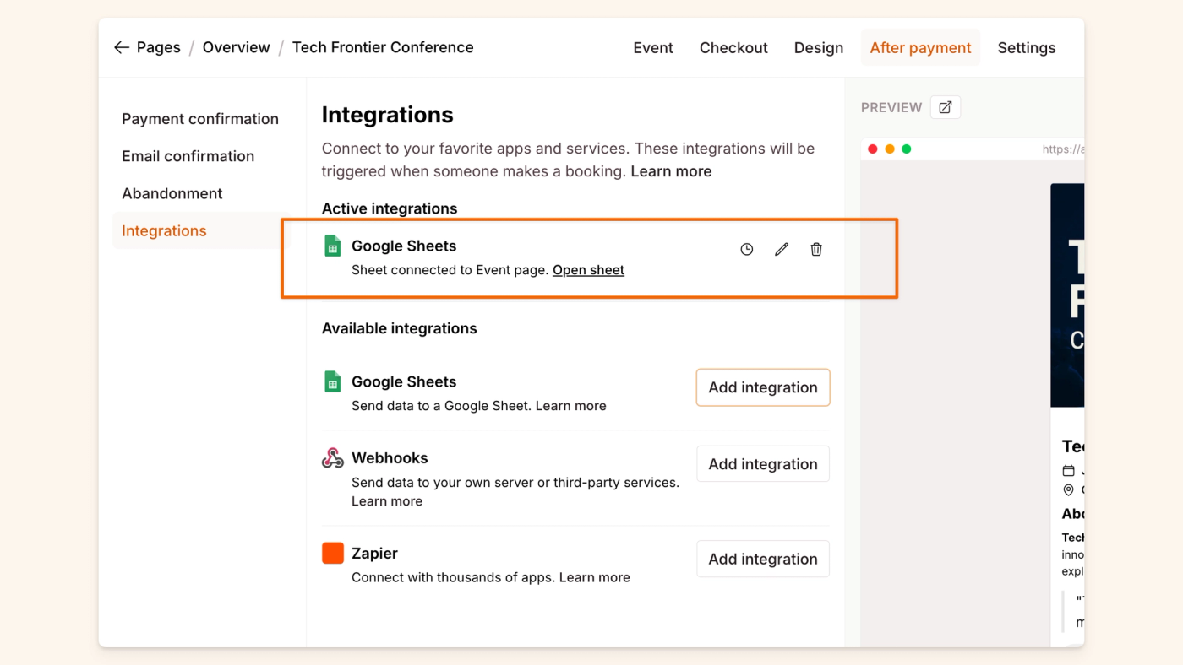
Task: Click the Integrations page heading
Action: (x=388, y=115)
